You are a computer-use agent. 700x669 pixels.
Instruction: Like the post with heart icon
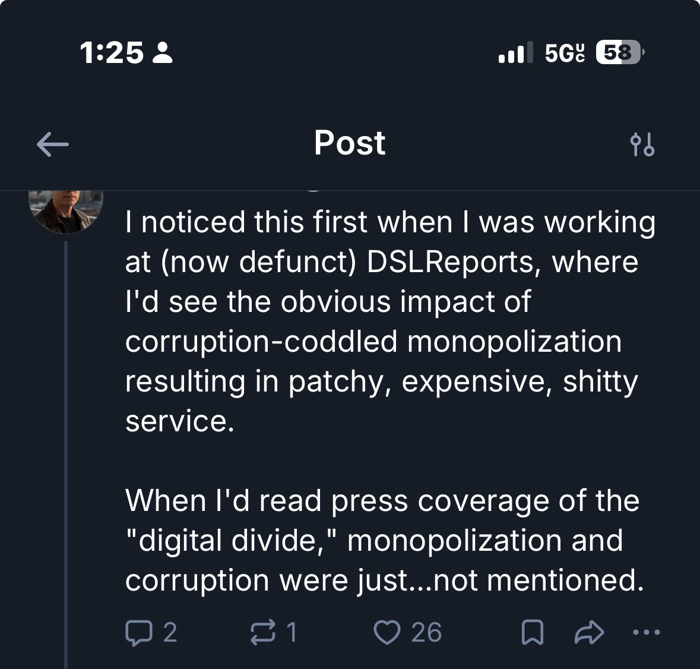(387, 633)
